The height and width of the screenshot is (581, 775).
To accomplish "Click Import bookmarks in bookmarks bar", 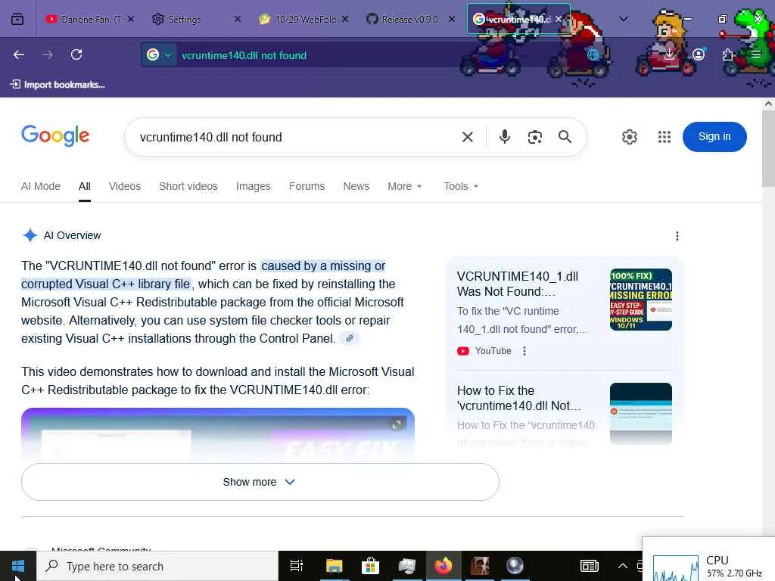I will (x=58, y=85).
